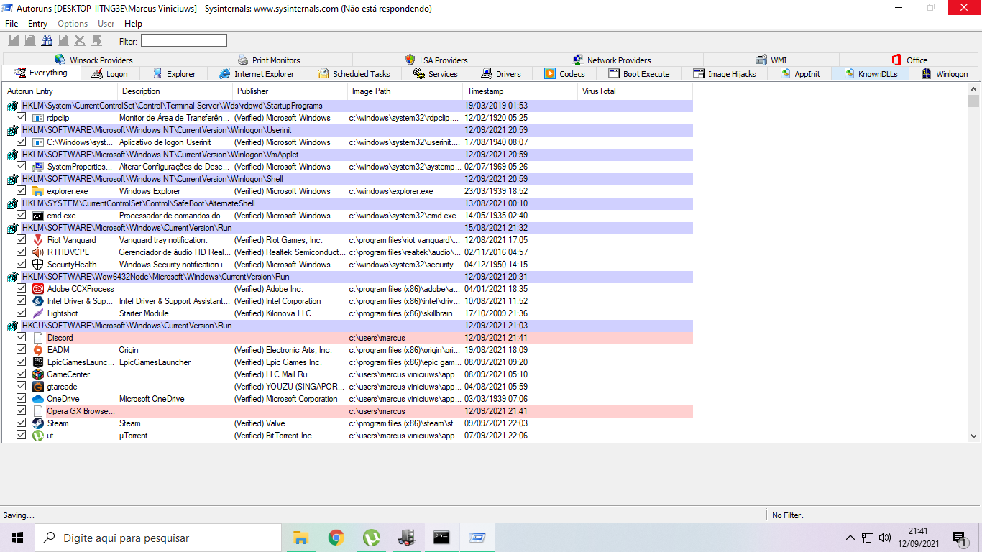Click the GameCenter row icon
This screenshot has width=982, height=552.
pyautogui.click(x=38, y=374)
